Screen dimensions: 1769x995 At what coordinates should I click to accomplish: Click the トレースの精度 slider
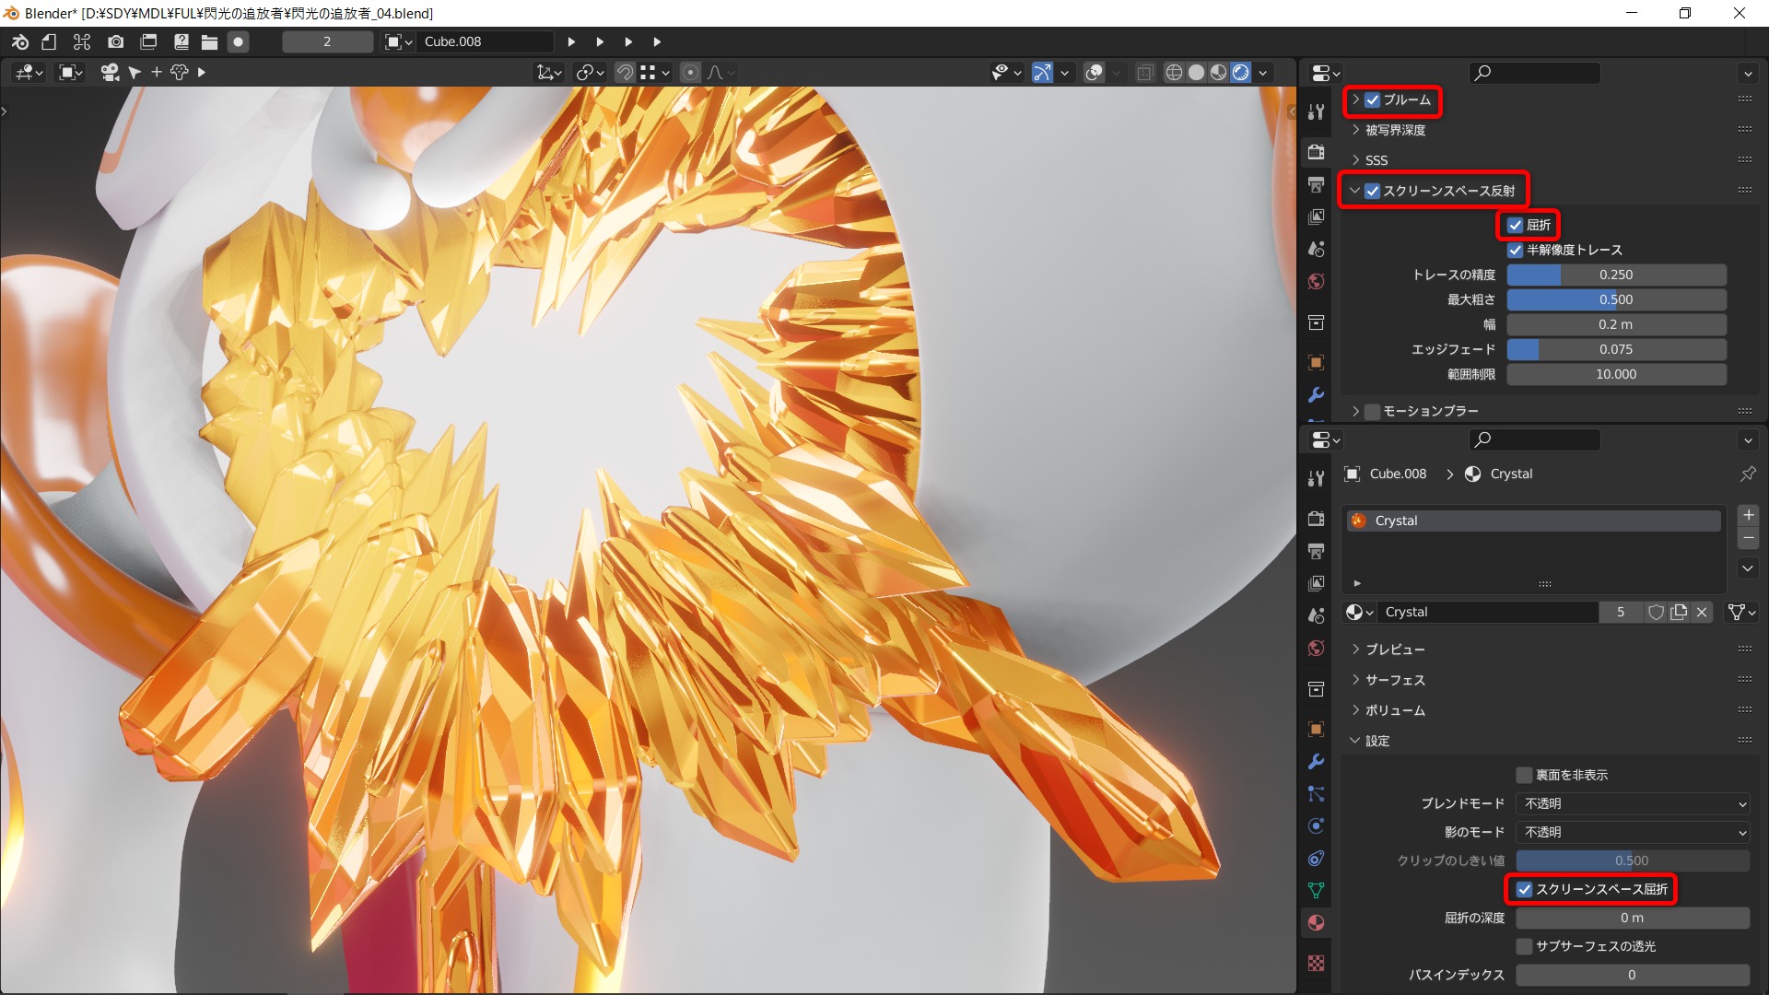click(1616, 275)
